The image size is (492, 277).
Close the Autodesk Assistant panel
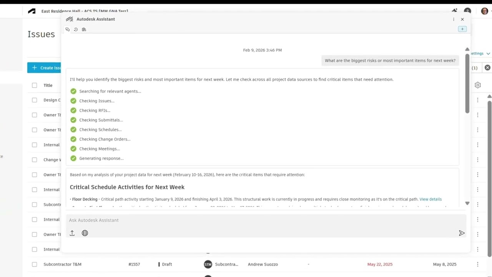pyautogui.click(x=462, y=19)
